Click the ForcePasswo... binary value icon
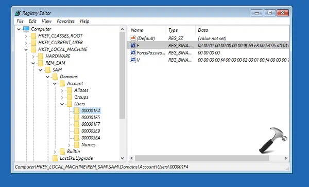309x187 pixels. (x=133, y=52)
